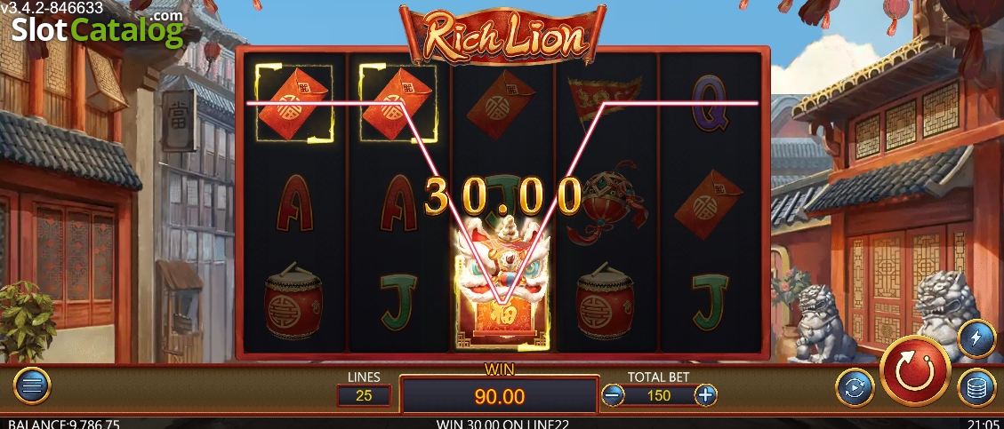Image resolution: width=1004 pixels, height=429 pixels.
Task: Open autoplay circular arrows button
Action: tap(855, 387)
